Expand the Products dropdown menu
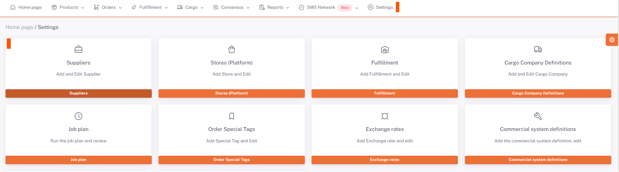The image size is (619, 172). tap(68, 7)
